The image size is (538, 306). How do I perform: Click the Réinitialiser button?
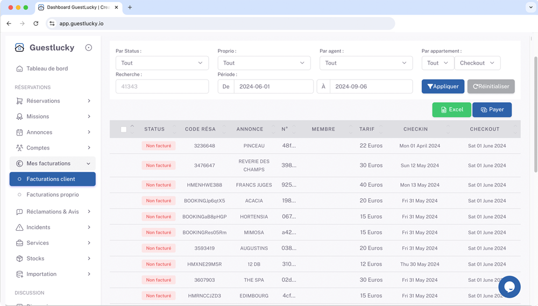491,87
